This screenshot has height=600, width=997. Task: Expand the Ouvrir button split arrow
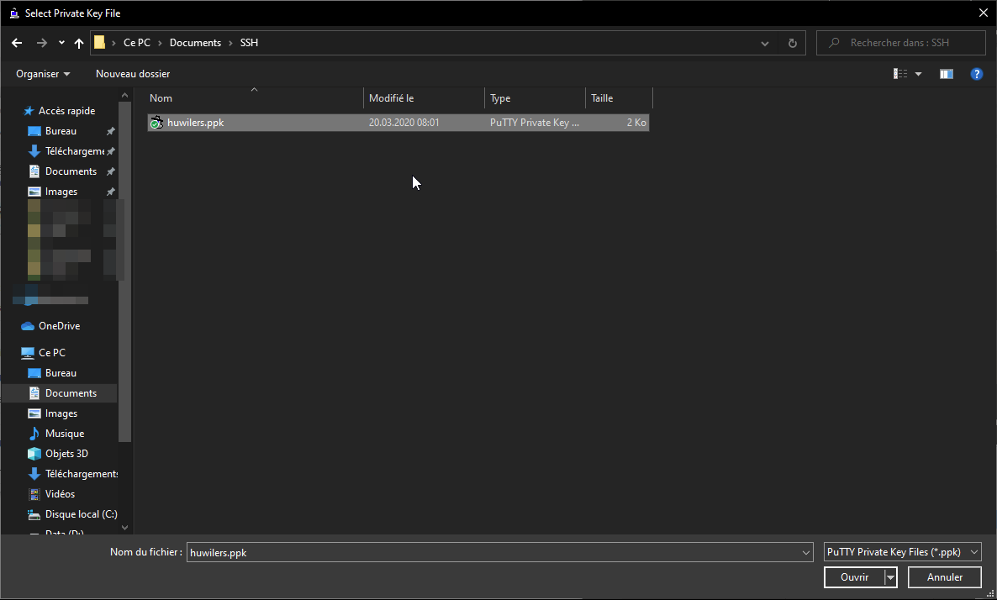pos(890,577)
